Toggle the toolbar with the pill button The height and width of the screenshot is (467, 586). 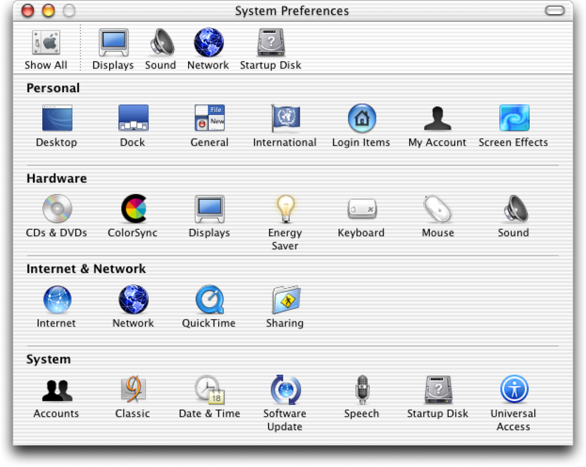(554, 11)
